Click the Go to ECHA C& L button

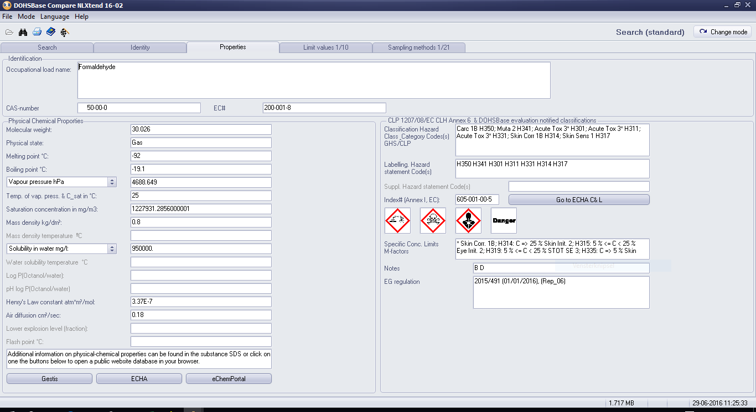pos(579,200)
